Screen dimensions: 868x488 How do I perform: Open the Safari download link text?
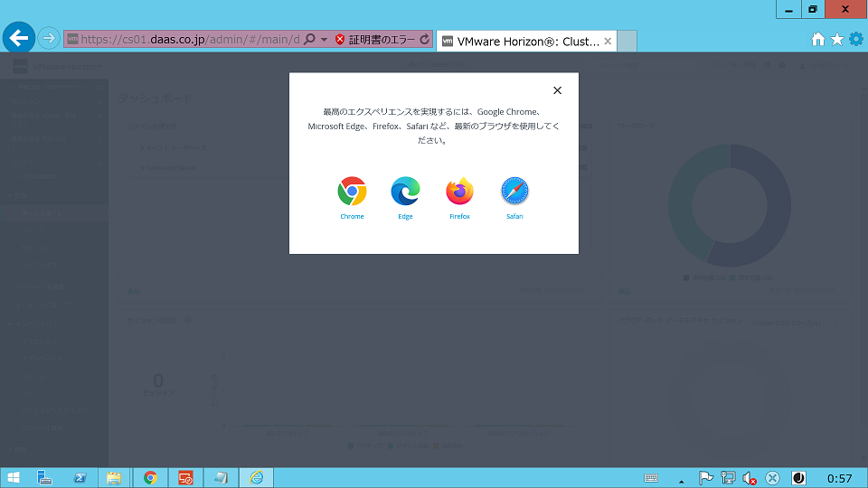coord(514,216)
